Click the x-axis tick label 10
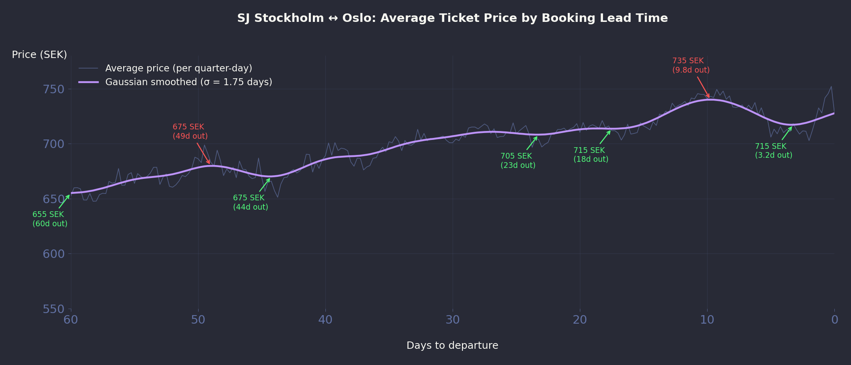 pos(707,320)
